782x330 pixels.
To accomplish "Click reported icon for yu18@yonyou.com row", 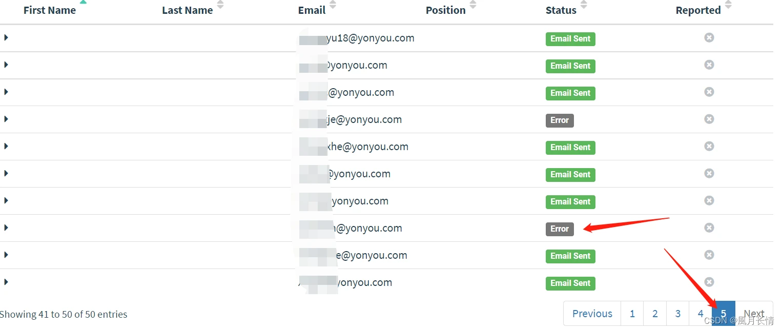I will [x=709, y=37].
